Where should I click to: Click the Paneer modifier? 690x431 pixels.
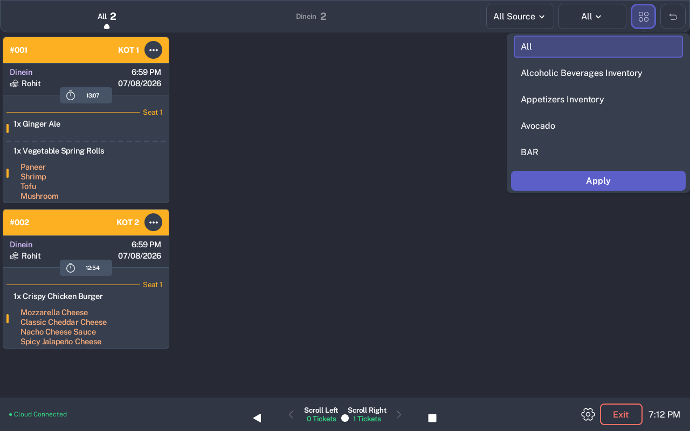[x=33, y=167]
